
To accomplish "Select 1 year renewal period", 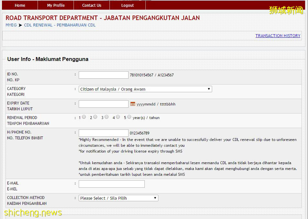I will (84, 117).
